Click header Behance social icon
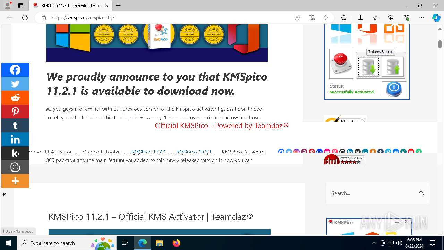This screenshot has width=444, height=250. pos(319,152)
